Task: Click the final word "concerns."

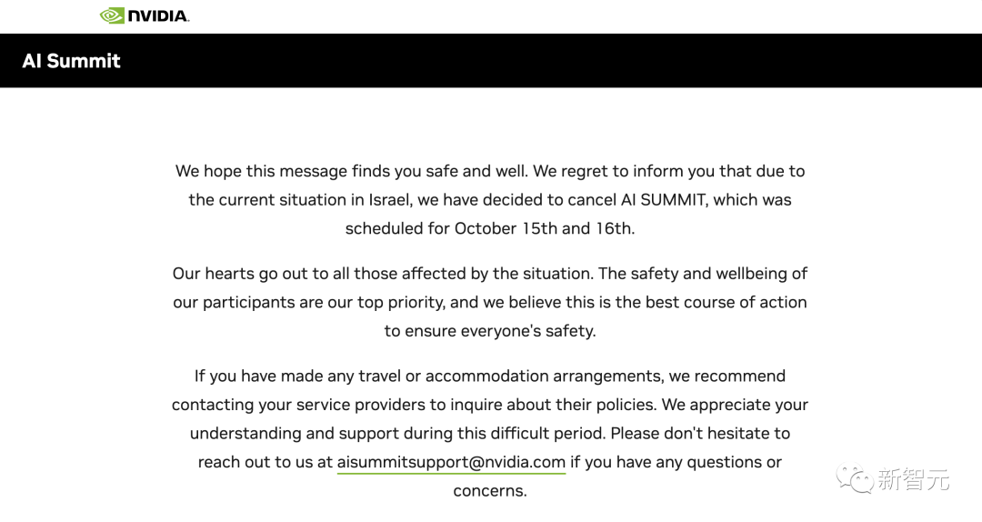Action: (490, 491)
